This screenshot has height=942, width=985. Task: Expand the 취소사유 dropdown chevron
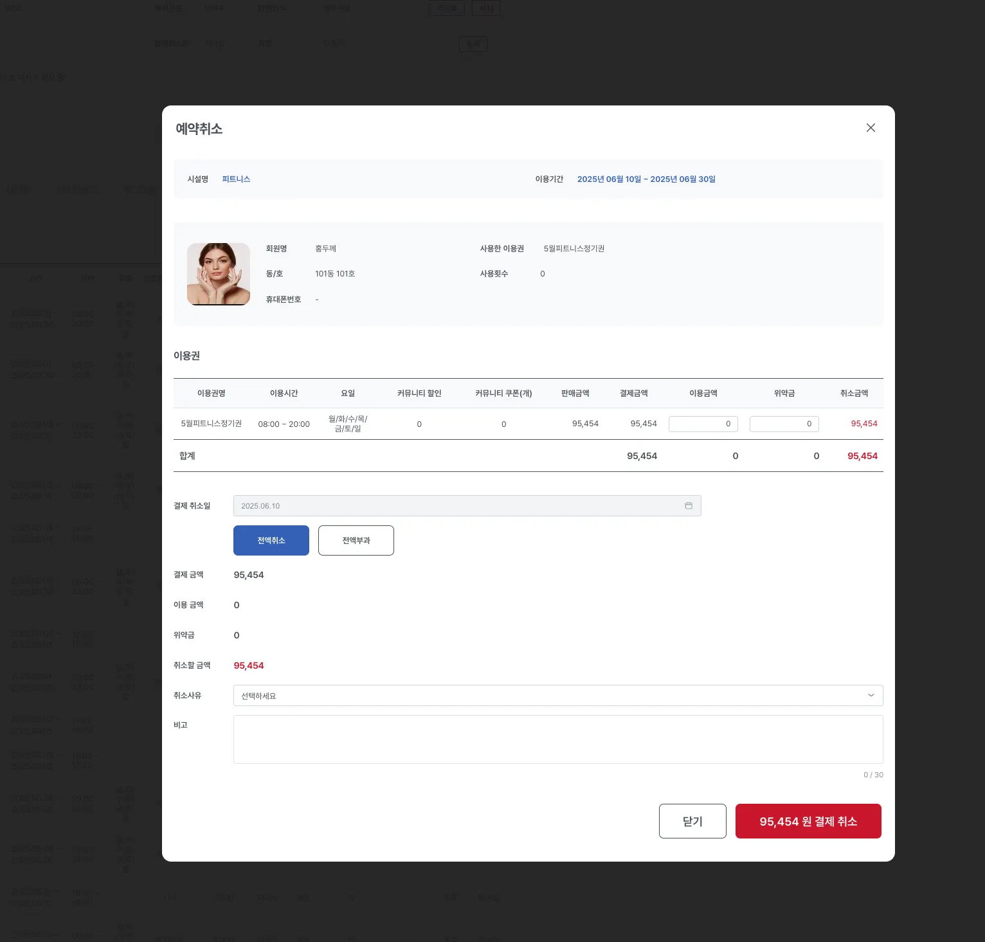(871, 696)
